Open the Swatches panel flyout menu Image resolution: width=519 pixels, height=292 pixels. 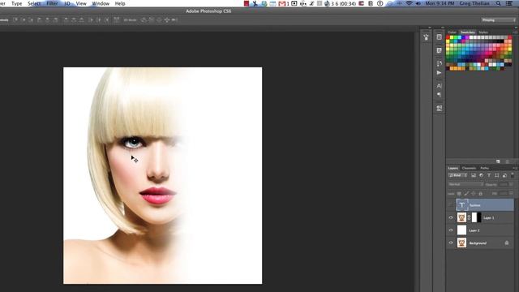(x=515, y=32)
